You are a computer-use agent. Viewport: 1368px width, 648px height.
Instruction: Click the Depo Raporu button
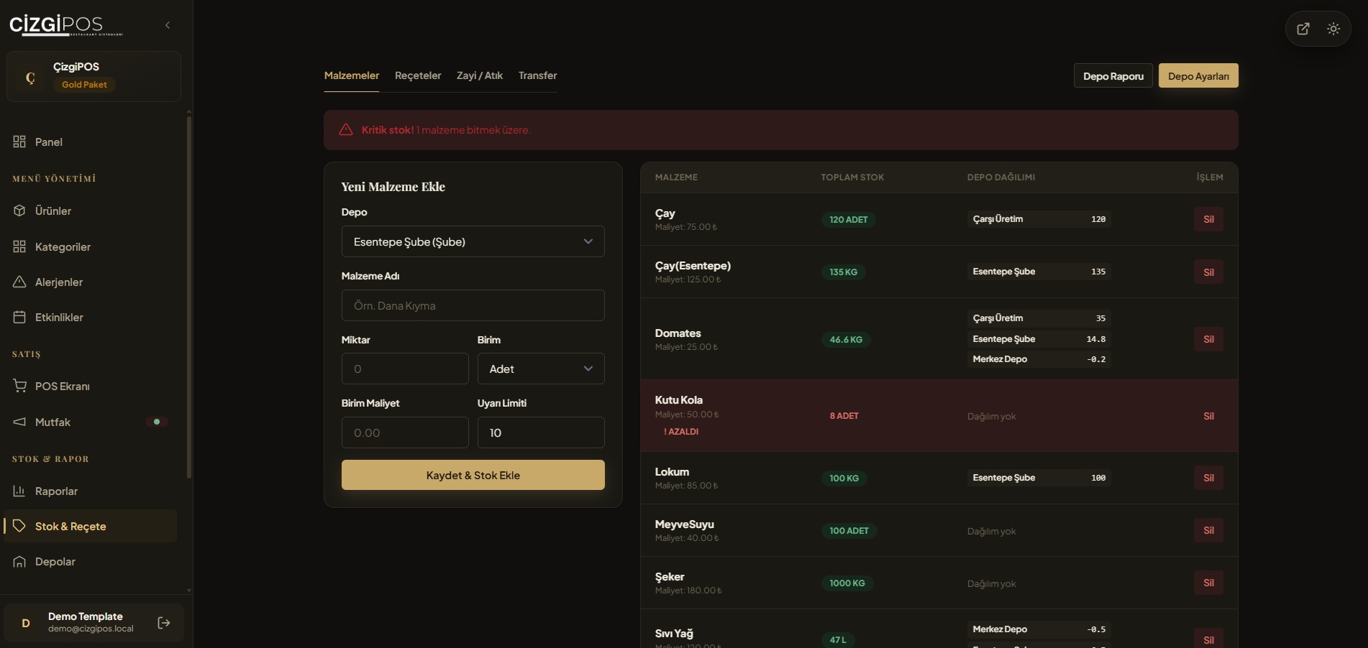pyautogui.click(x=1113, y=75)
